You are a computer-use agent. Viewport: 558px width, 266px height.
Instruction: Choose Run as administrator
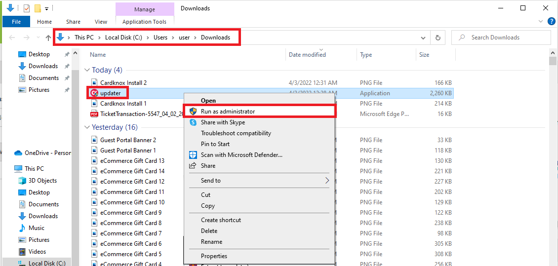coord(259,112)
